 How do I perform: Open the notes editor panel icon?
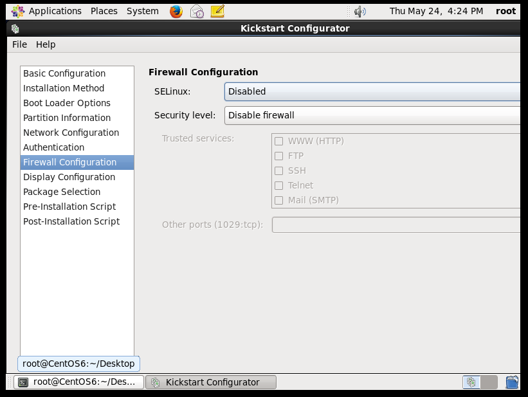pyautogui.click(x=217, y=11)
